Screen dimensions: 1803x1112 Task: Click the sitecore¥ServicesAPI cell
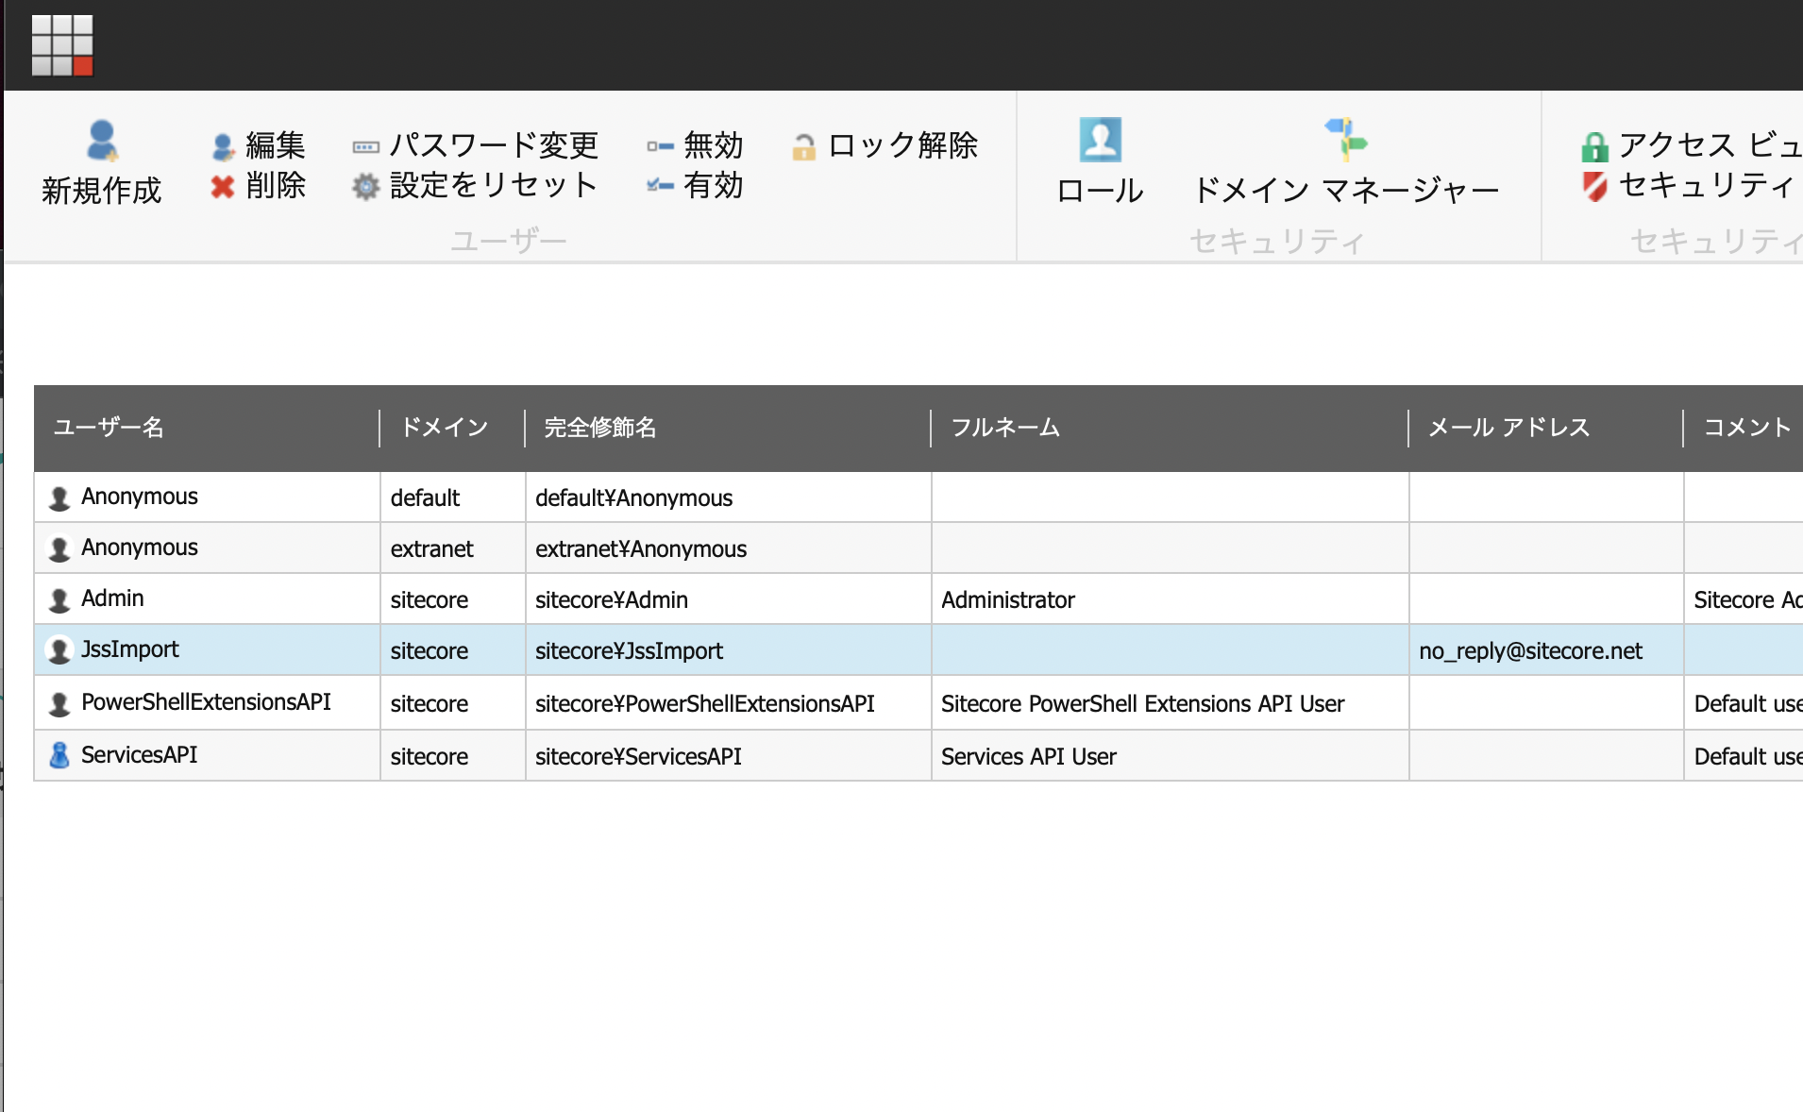click(x=728, y=756)
